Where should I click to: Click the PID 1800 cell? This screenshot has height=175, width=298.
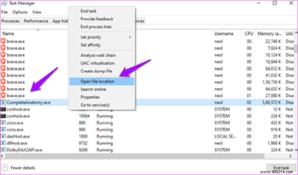[x=83, y=136]
